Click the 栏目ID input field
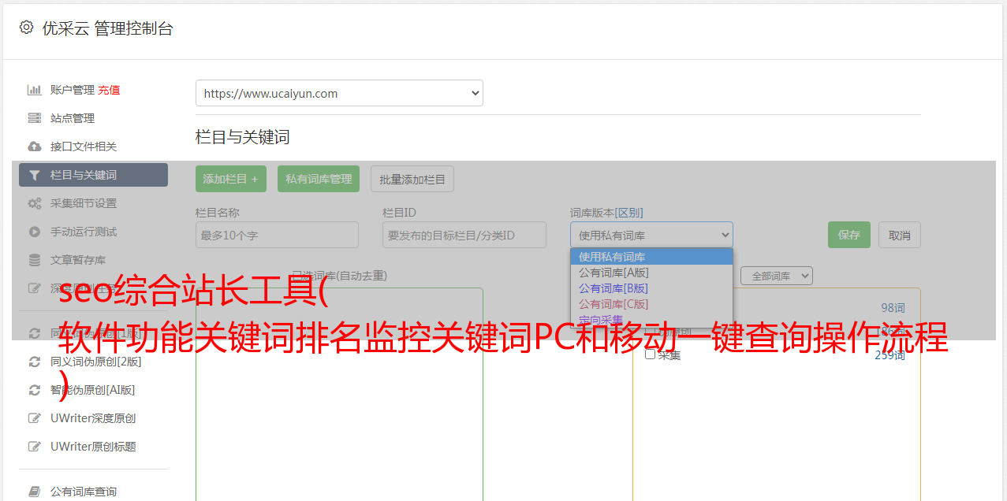 pyautogui.click(x=464, y=235)
